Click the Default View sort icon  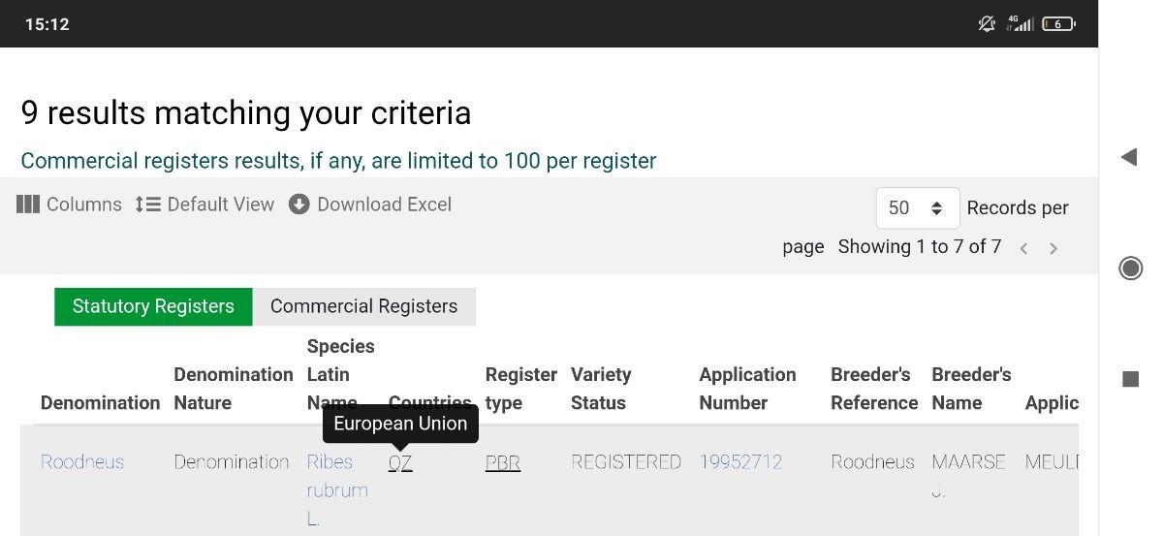tap(147, 205)
